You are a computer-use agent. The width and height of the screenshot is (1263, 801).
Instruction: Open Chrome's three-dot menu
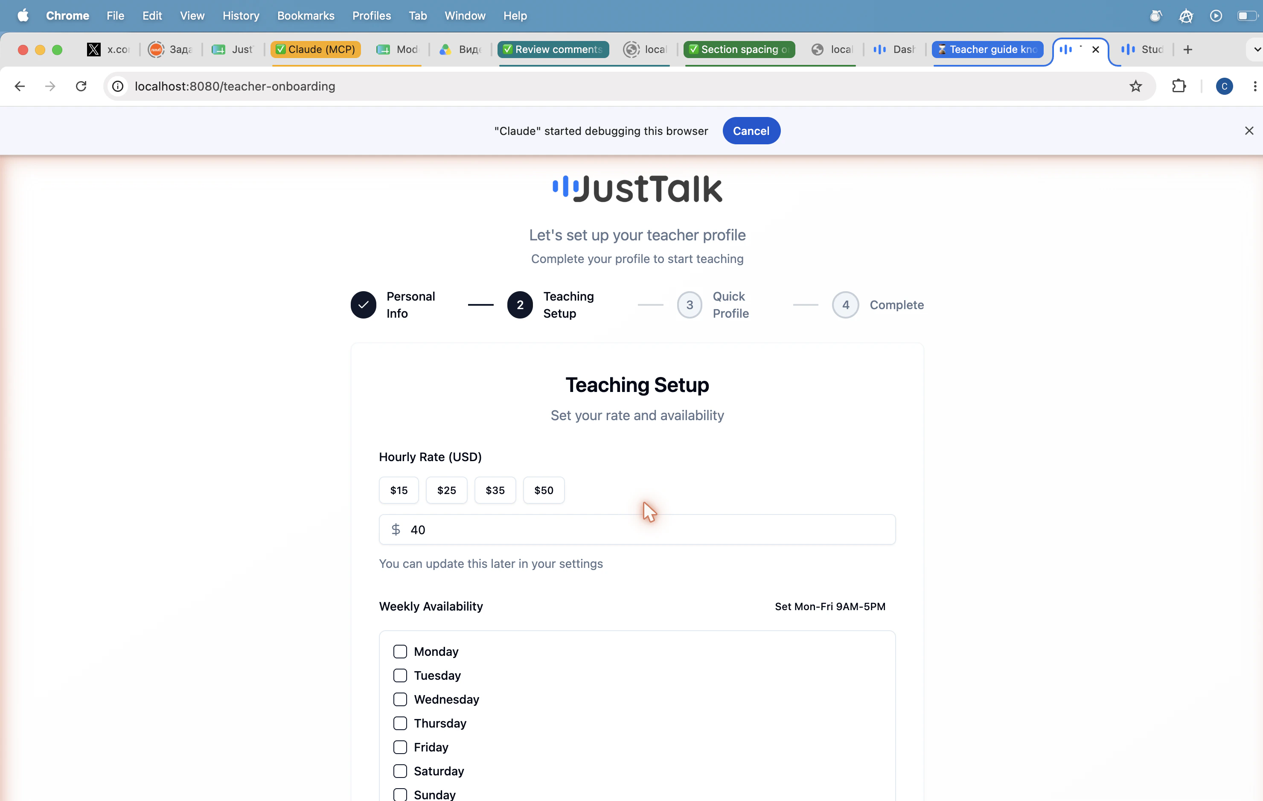[x=1254, y=86]
